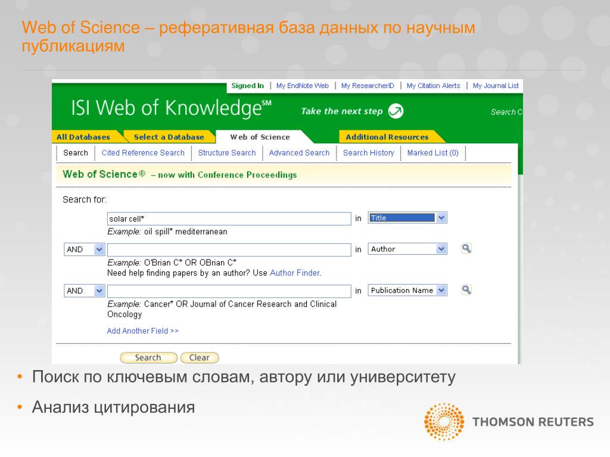This screenshot has height=457, width=610.
Task: Click the ISI Web of Knowledge logo
Action: [171, 108]
